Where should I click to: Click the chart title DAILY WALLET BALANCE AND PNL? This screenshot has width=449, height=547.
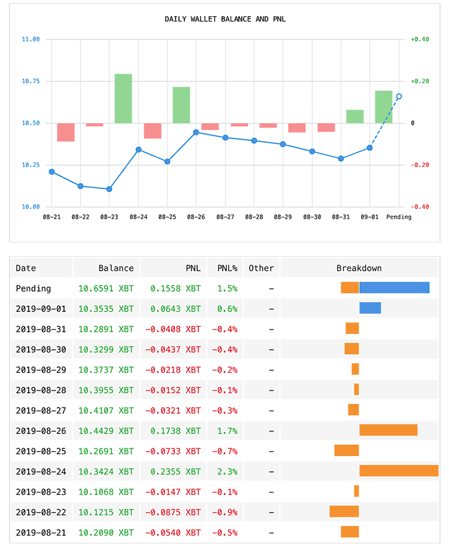(225, 19)
